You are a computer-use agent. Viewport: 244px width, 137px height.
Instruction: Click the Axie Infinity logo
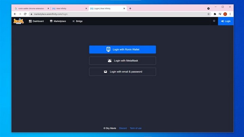pyautogui.click(x=18, y=21)
